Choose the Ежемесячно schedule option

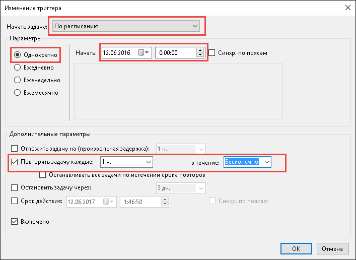point(17,93)
